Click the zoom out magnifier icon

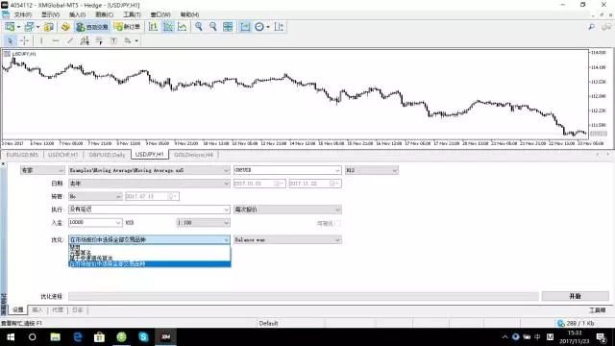coord(213,27)
